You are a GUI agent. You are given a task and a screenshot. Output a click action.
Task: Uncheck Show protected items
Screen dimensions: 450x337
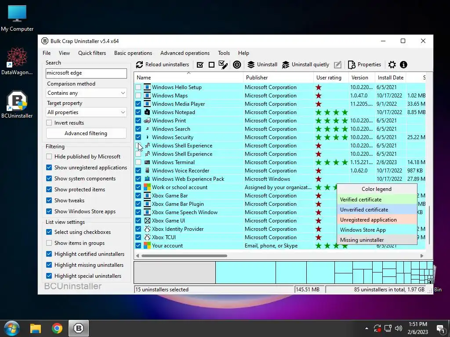point(49,190)
